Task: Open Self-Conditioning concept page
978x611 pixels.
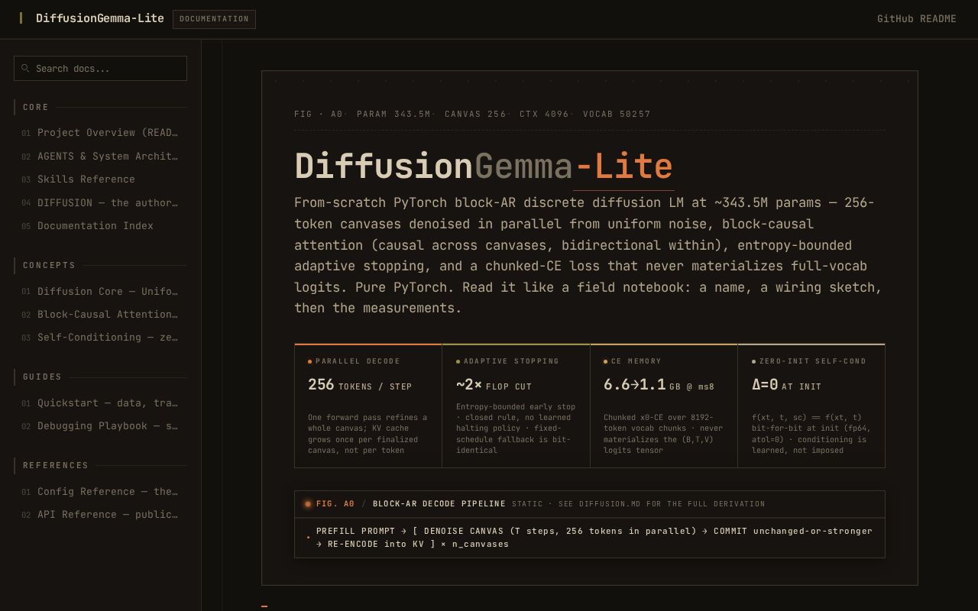Action: 100,338
